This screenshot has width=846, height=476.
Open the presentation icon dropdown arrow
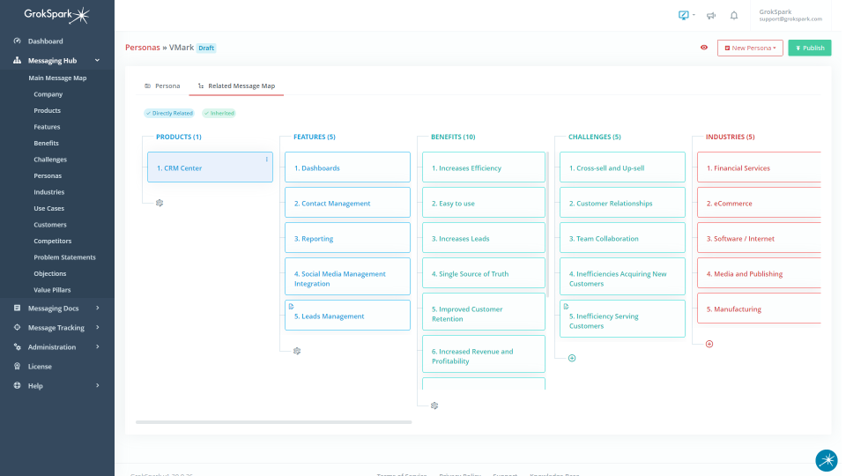pos(694,15)
